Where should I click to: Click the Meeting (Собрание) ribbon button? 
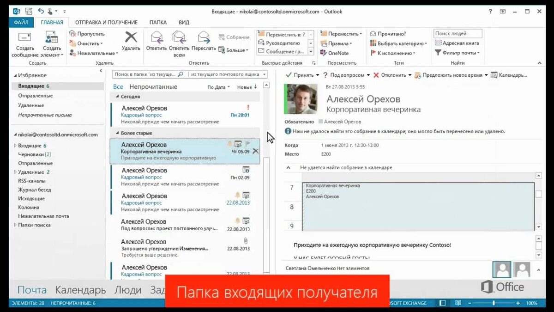(234, 37)
